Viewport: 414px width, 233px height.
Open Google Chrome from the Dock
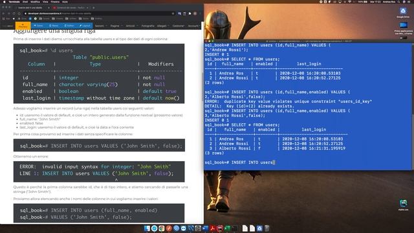tap(162, 228)
